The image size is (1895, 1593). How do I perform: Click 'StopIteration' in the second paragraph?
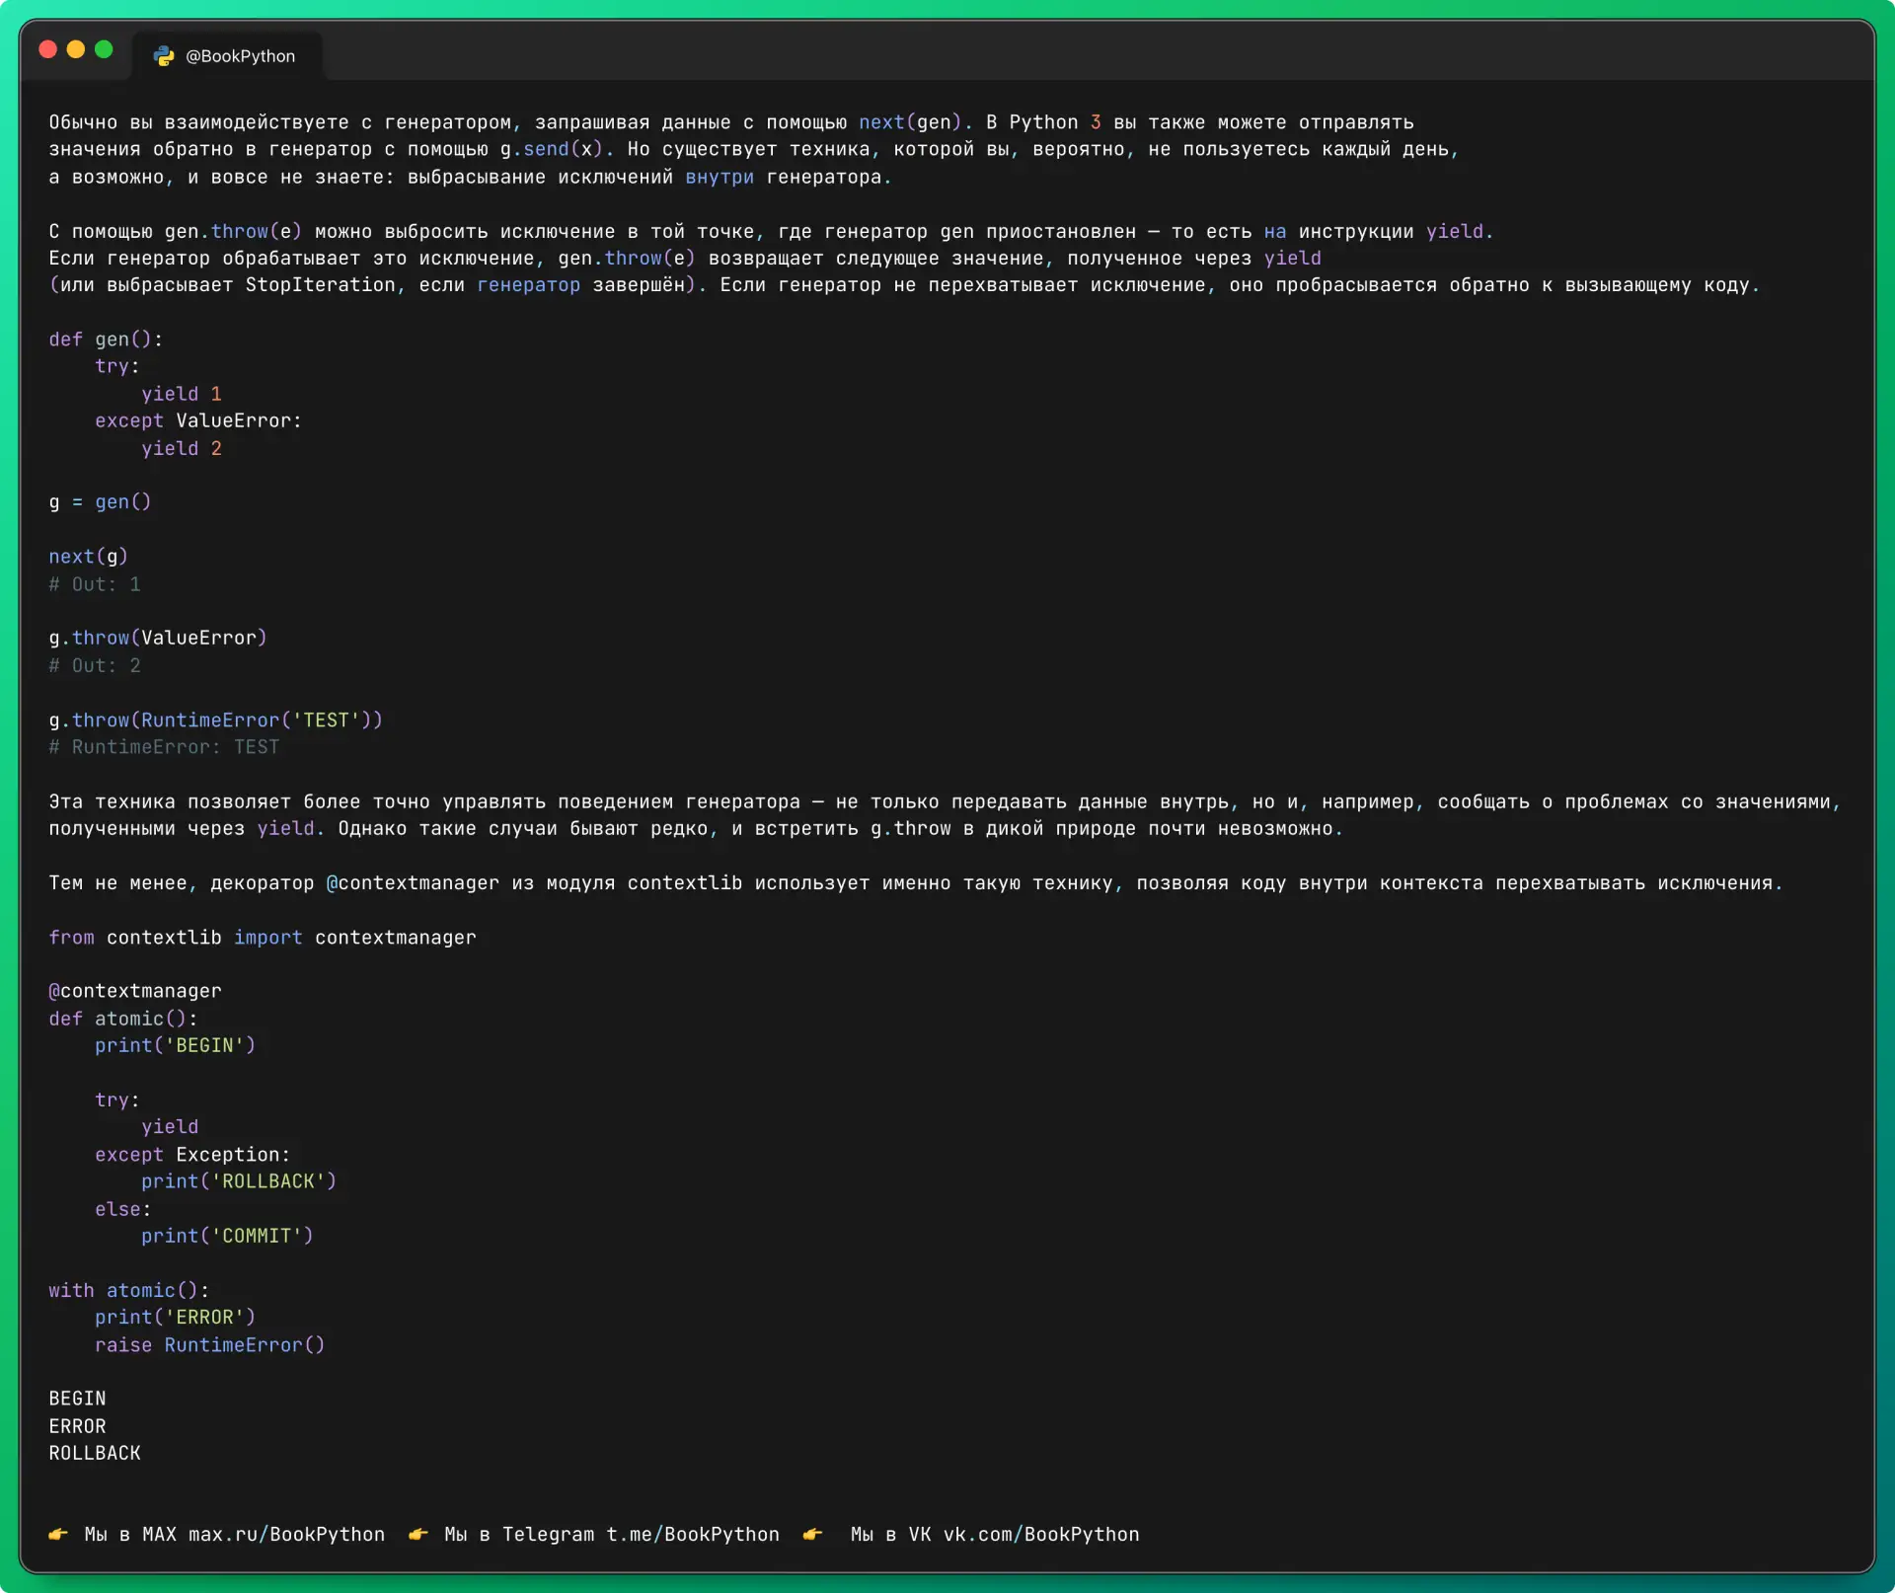click(321, 285)
